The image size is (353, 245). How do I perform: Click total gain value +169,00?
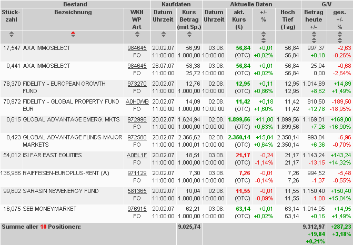click(x=341, y=119)
